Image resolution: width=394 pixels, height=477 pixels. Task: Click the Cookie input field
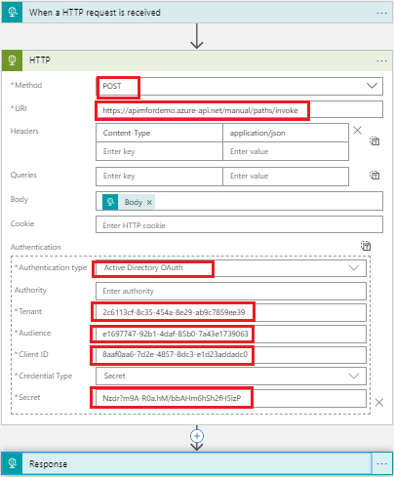tap(239, 224)
